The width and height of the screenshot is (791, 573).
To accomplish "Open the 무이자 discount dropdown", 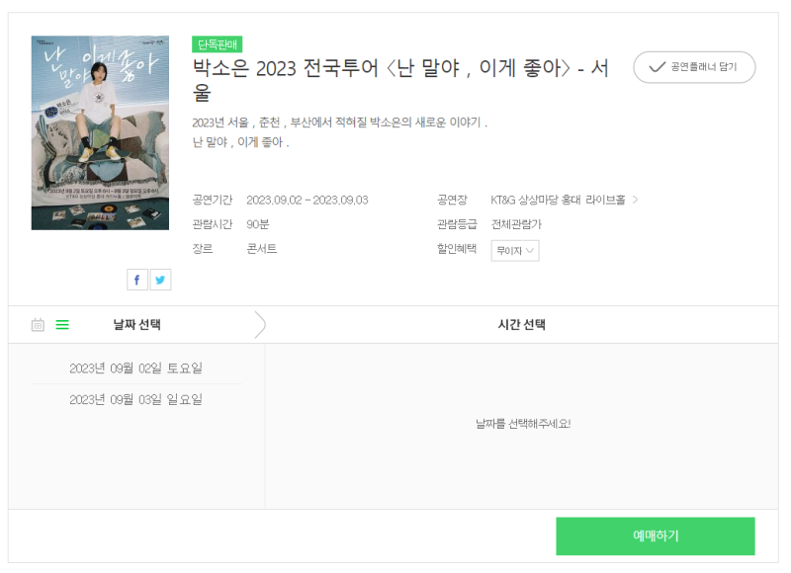I will (x=515, y=251).
